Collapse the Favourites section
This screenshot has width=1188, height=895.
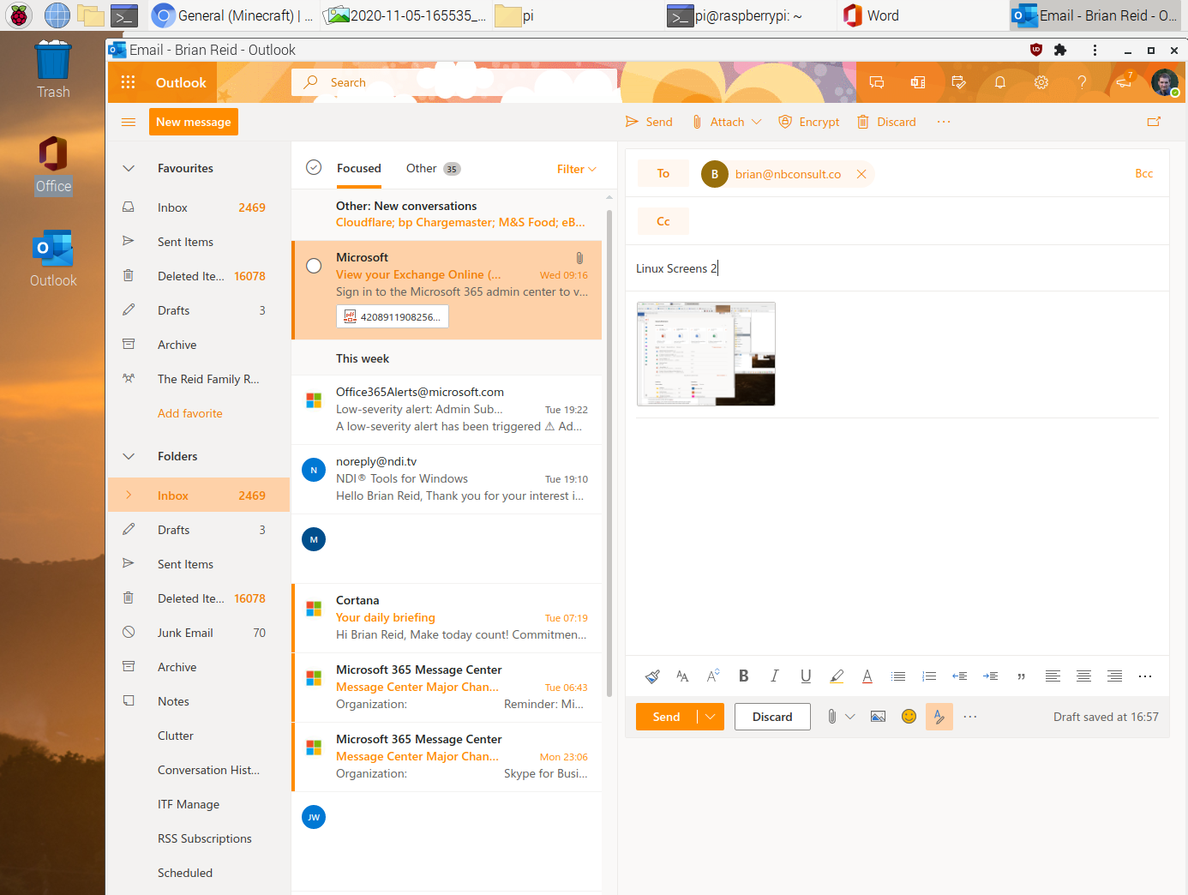click(x=129, y=168)
